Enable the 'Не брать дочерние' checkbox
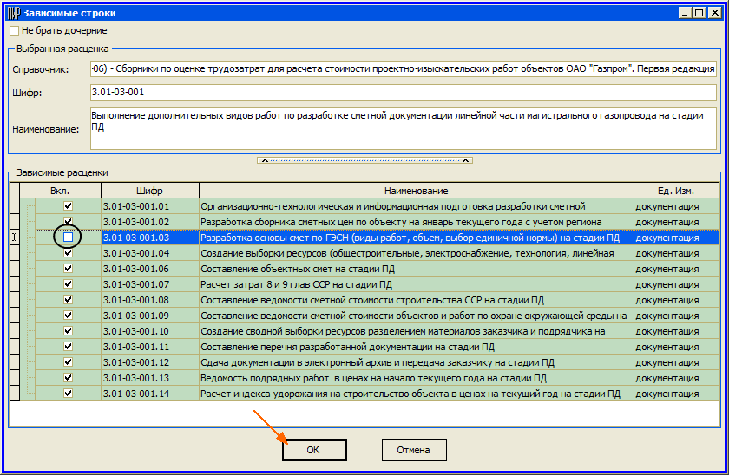This screenshot has height=475, width=729. [x=14, y=31]
